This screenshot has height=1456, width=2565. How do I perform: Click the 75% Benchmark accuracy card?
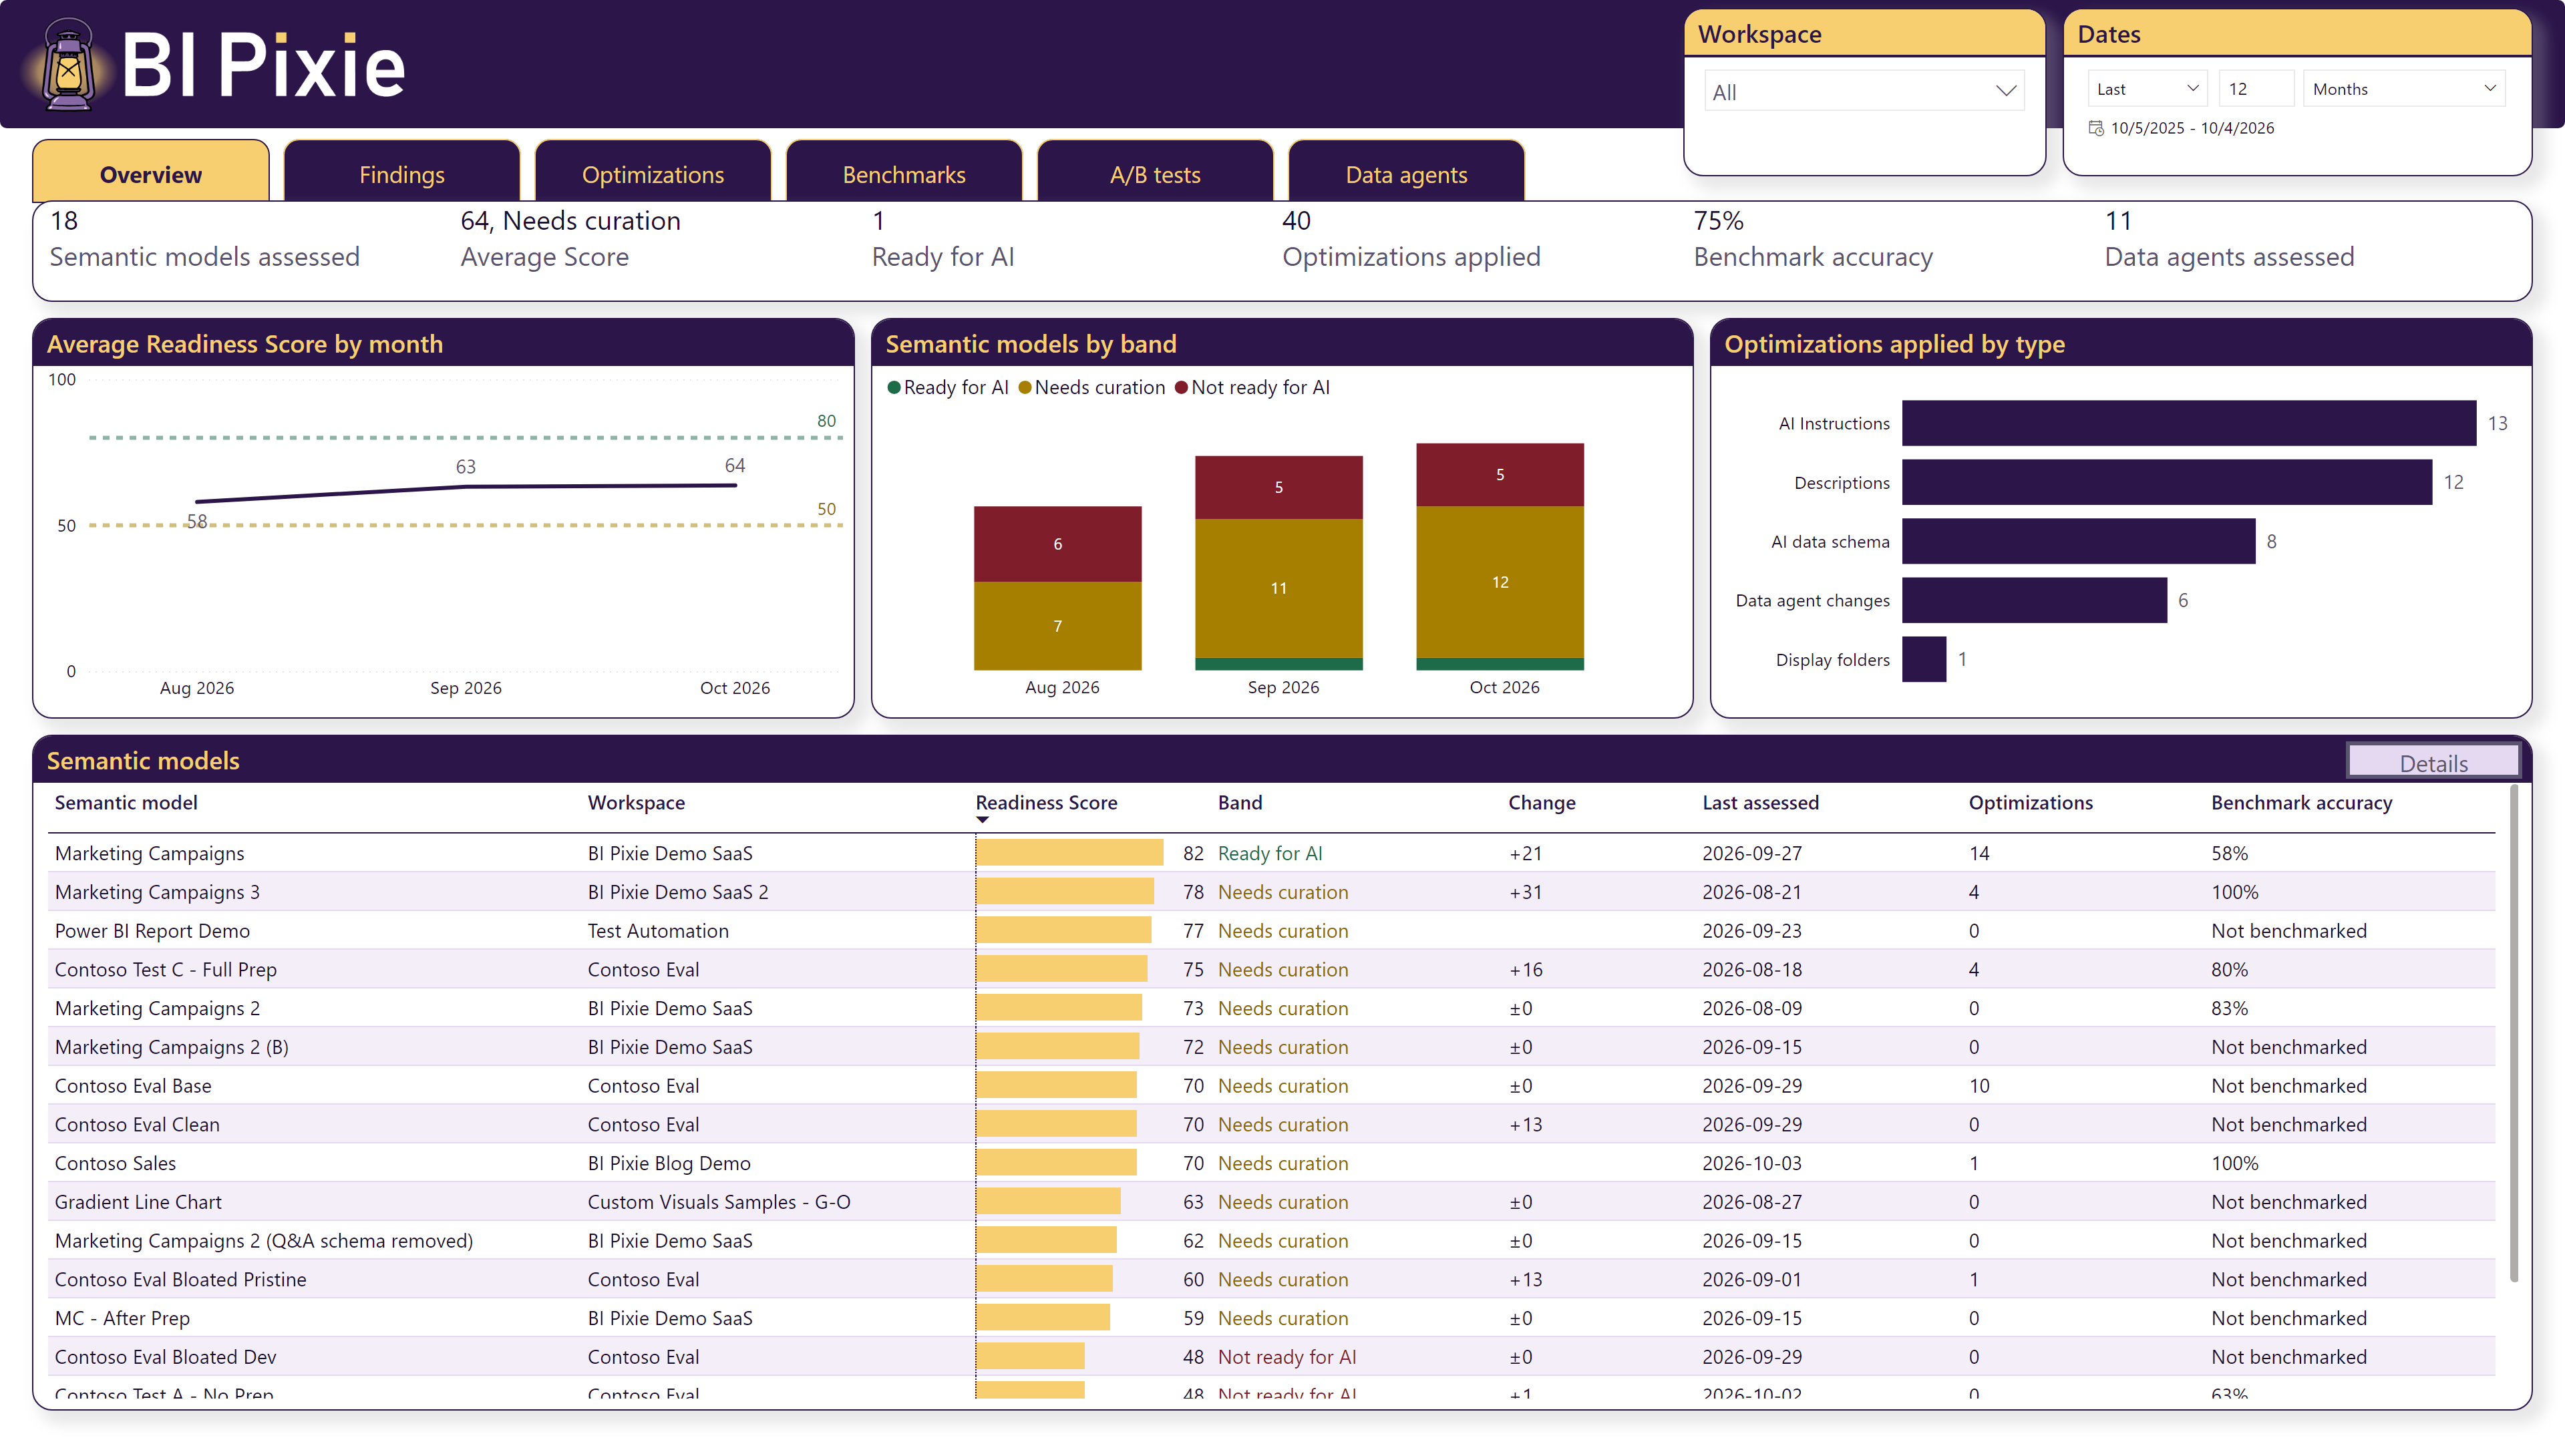tap(1812, 240)
